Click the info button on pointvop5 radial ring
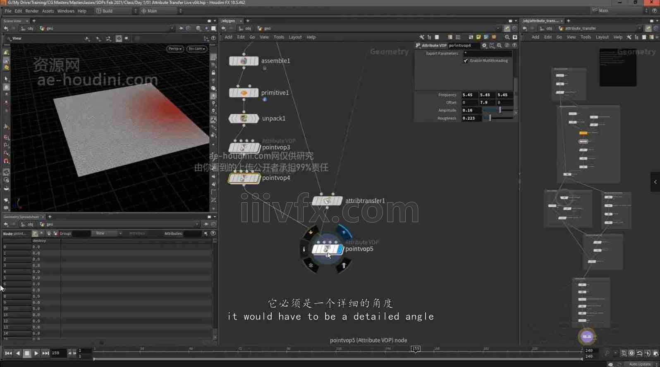 tap(304, 249)
